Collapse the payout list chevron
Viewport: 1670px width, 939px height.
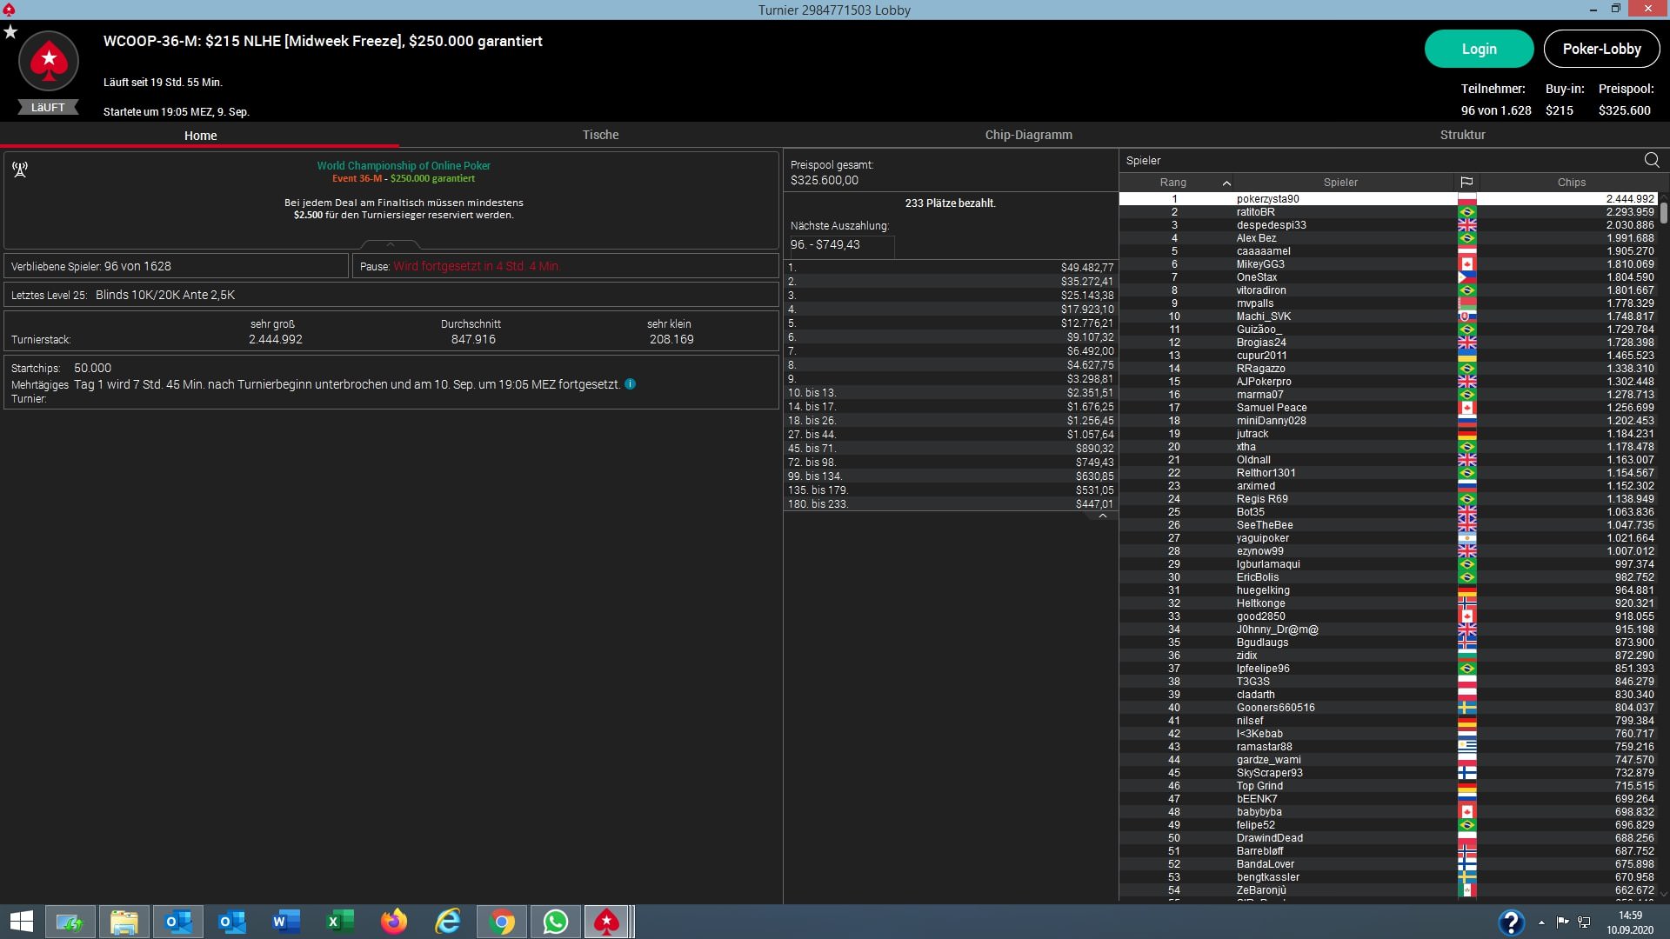click(1102, 516)
